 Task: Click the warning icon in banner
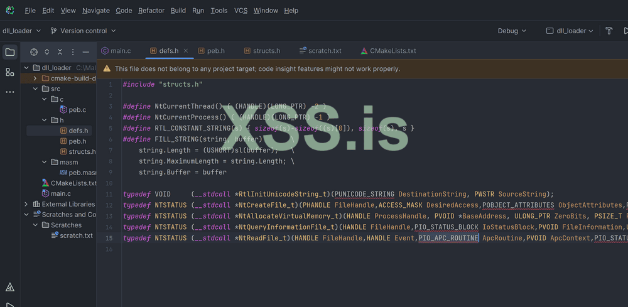click(107, 68)
